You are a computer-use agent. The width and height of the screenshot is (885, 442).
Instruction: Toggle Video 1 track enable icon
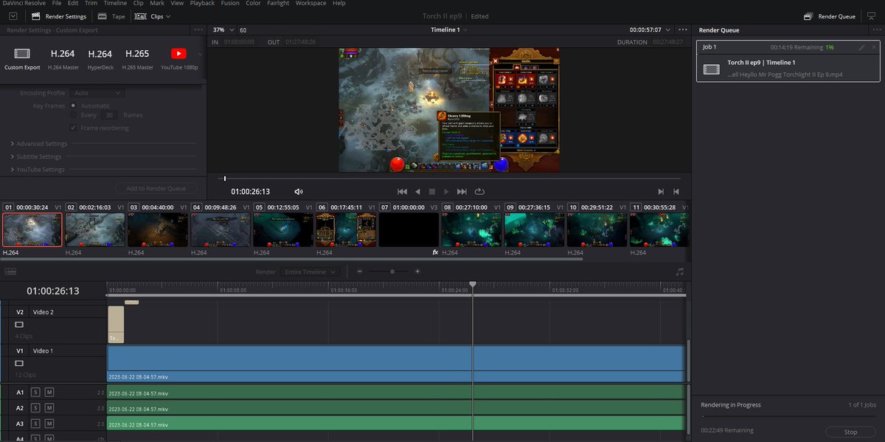(19, 363)
